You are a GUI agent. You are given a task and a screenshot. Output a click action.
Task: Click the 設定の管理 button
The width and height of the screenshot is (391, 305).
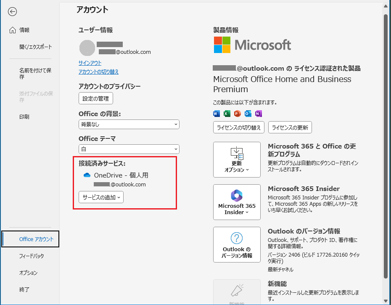coord(96,98)
